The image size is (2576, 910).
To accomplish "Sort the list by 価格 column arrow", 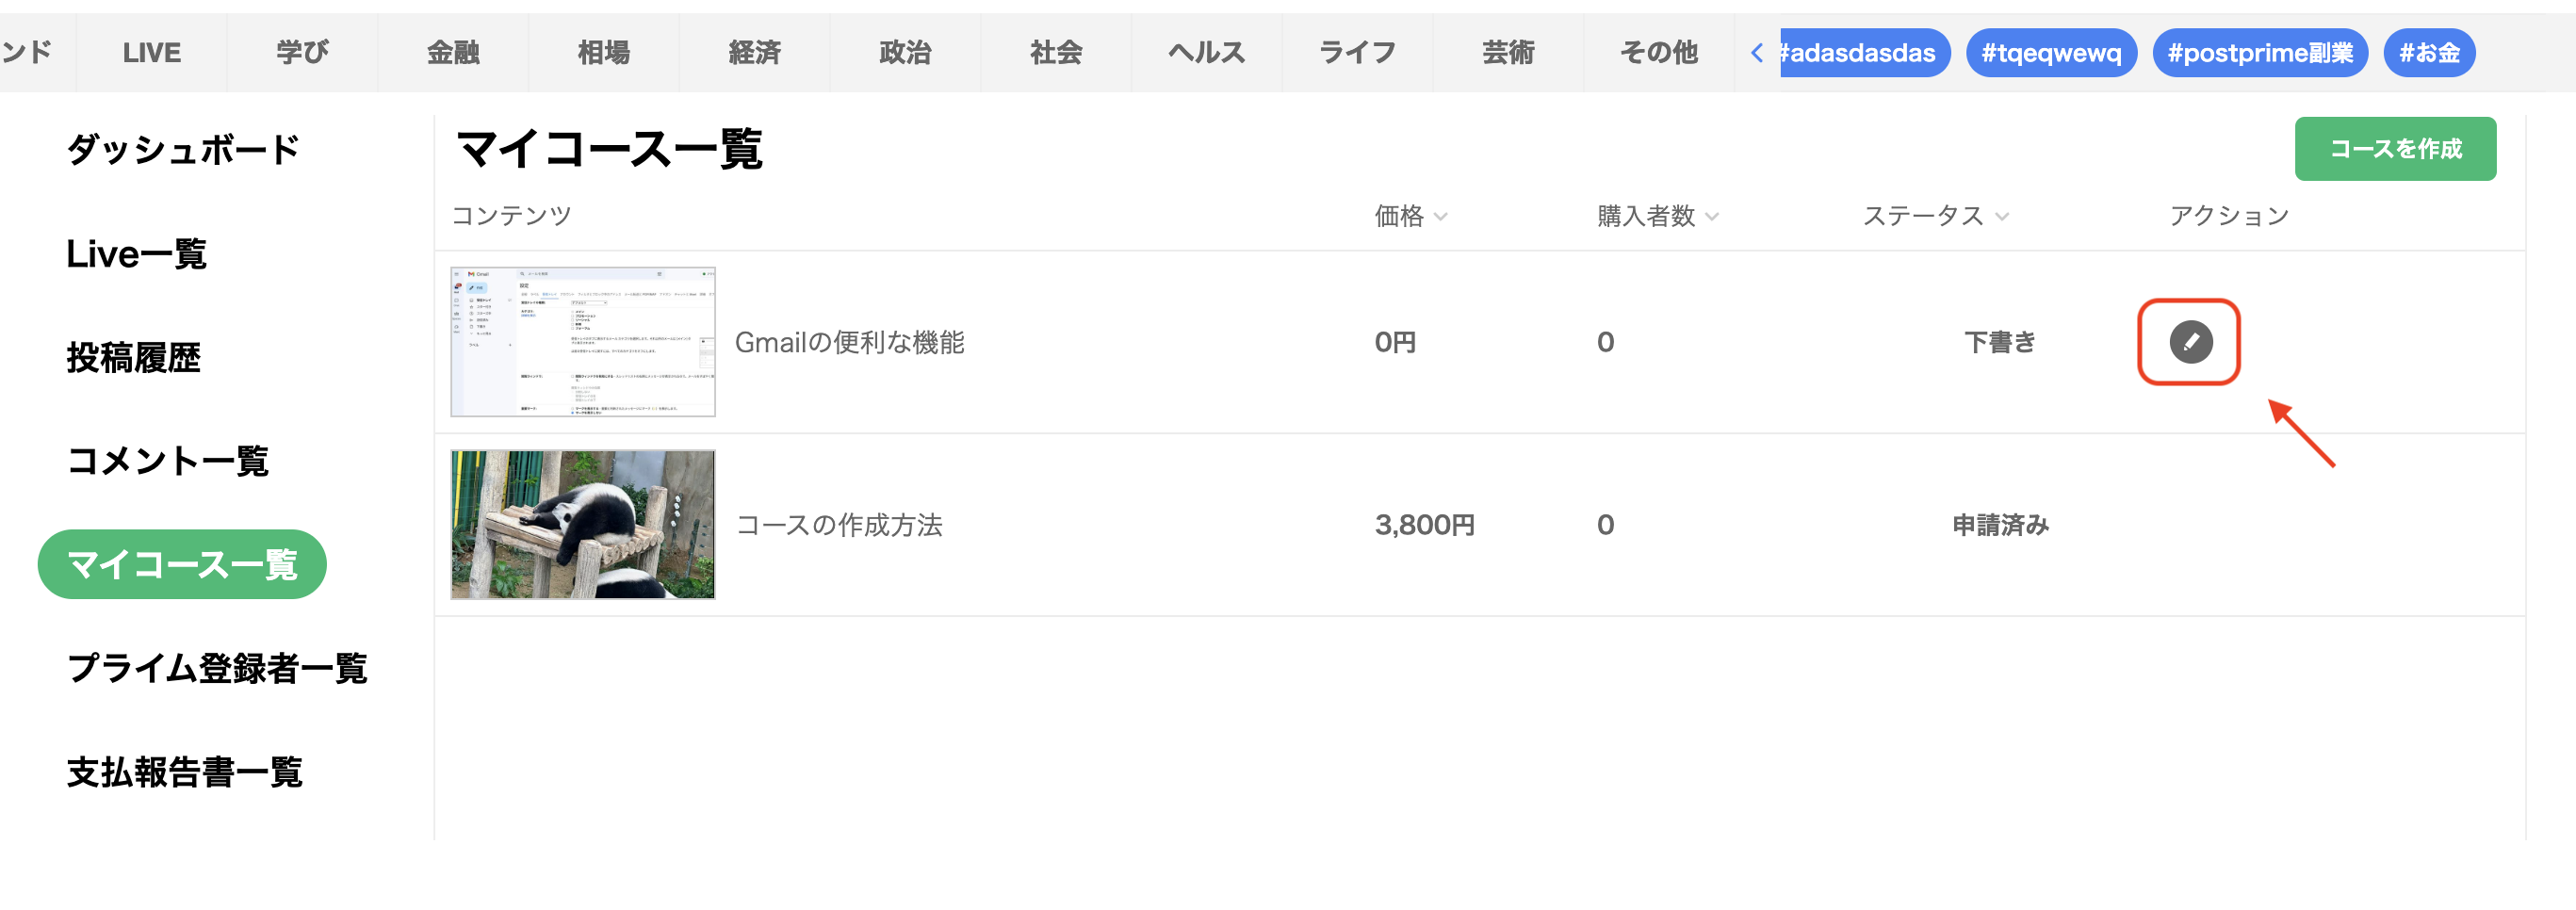I will [1440, 216].
